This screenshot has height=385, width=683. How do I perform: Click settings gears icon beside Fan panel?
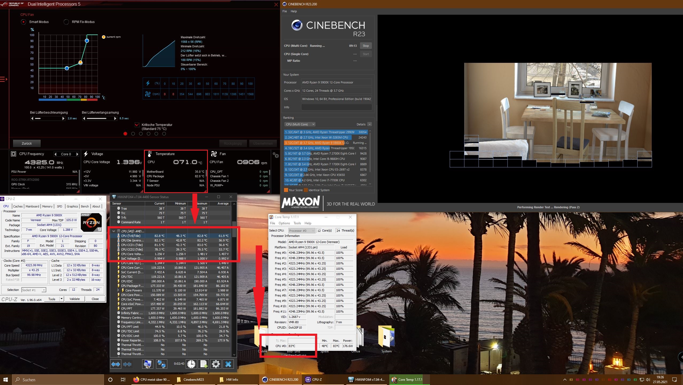click(275, 155)
